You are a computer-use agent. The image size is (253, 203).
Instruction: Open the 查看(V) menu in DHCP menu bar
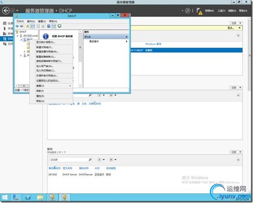[x=42, y=21]
